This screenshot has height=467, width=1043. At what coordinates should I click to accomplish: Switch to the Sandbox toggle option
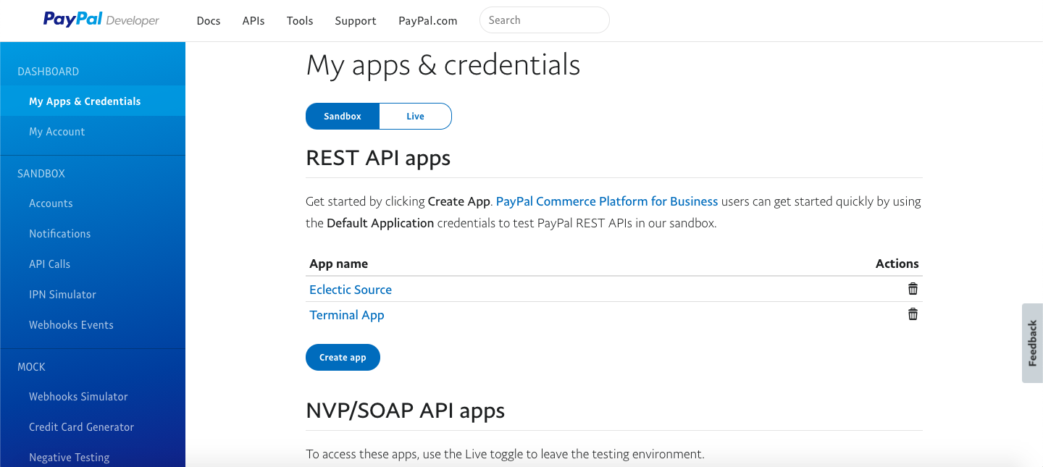coord(343,116)
